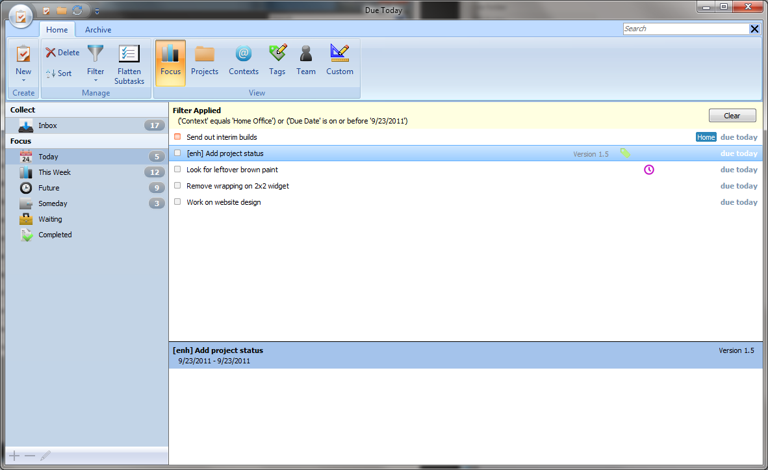The height and width of the screenshot is (470, 768).
Task: Toggle checkbox for 'Send out interim builds'
Action: click(177, 137)
